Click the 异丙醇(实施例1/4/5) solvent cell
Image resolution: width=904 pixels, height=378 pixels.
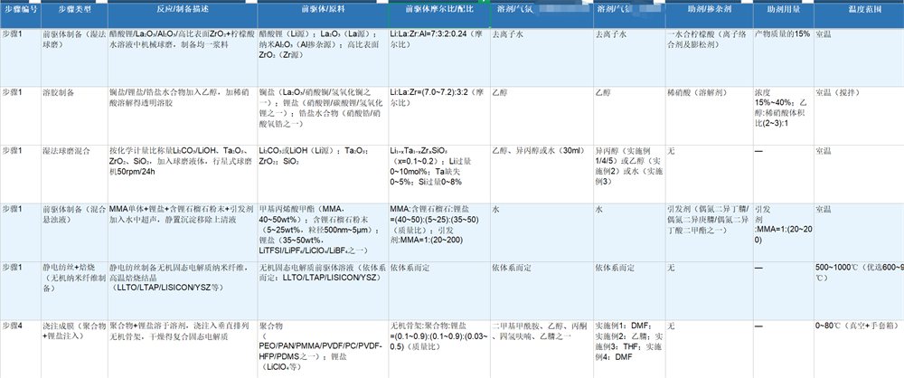pos(629,174)
